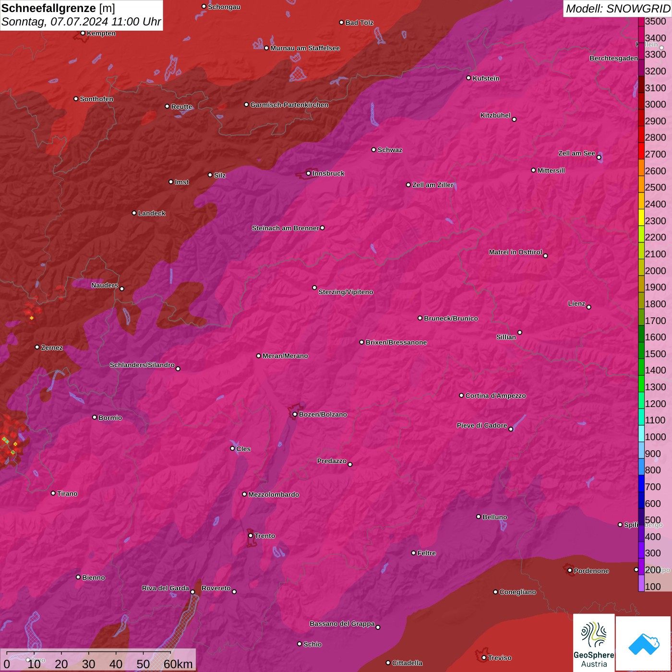
Task: Click the Bienno label
Action: point(94,577)
